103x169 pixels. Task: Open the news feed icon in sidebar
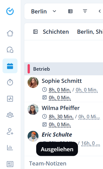[x=10, y=164]
